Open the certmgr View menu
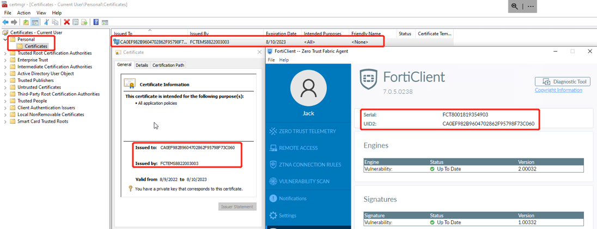 (41, 13)
